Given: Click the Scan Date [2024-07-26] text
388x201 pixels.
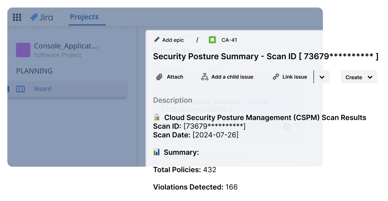Looking at the screenshot, I should 196,135.
